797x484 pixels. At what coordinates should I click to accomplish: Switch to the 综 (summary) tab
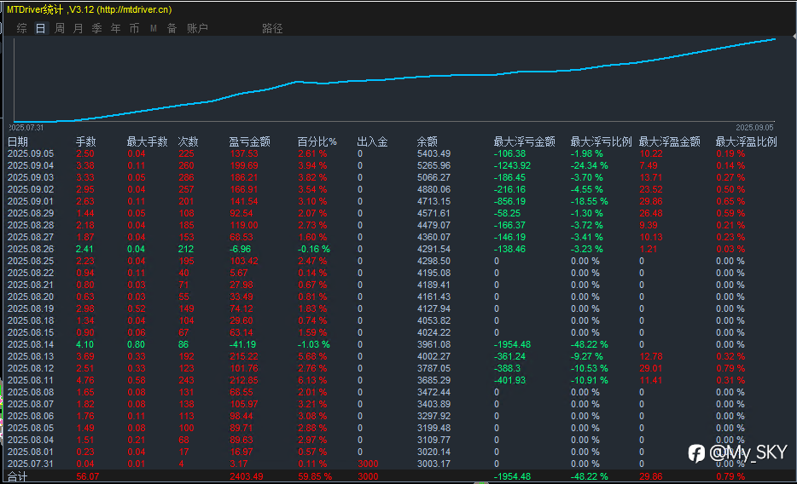22,28
